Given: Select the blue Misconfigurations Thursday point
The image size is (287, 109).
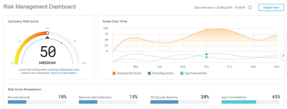Looking at the screenshot, I should coord(207,54).
